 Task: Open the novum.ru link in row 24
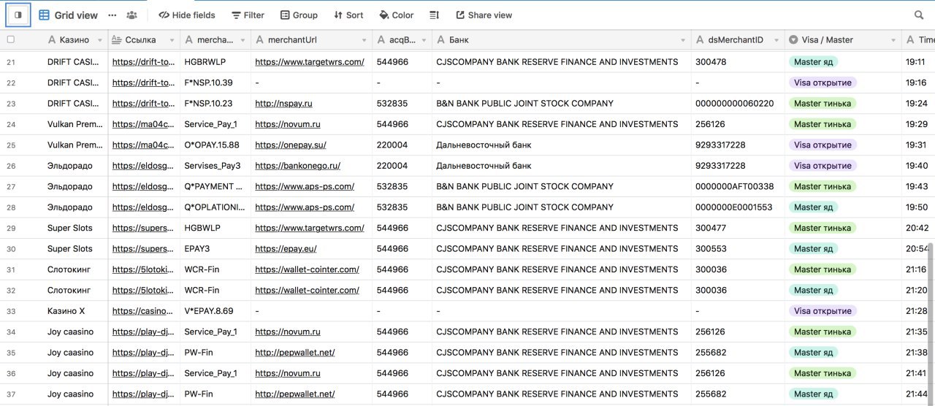(288, 124)
